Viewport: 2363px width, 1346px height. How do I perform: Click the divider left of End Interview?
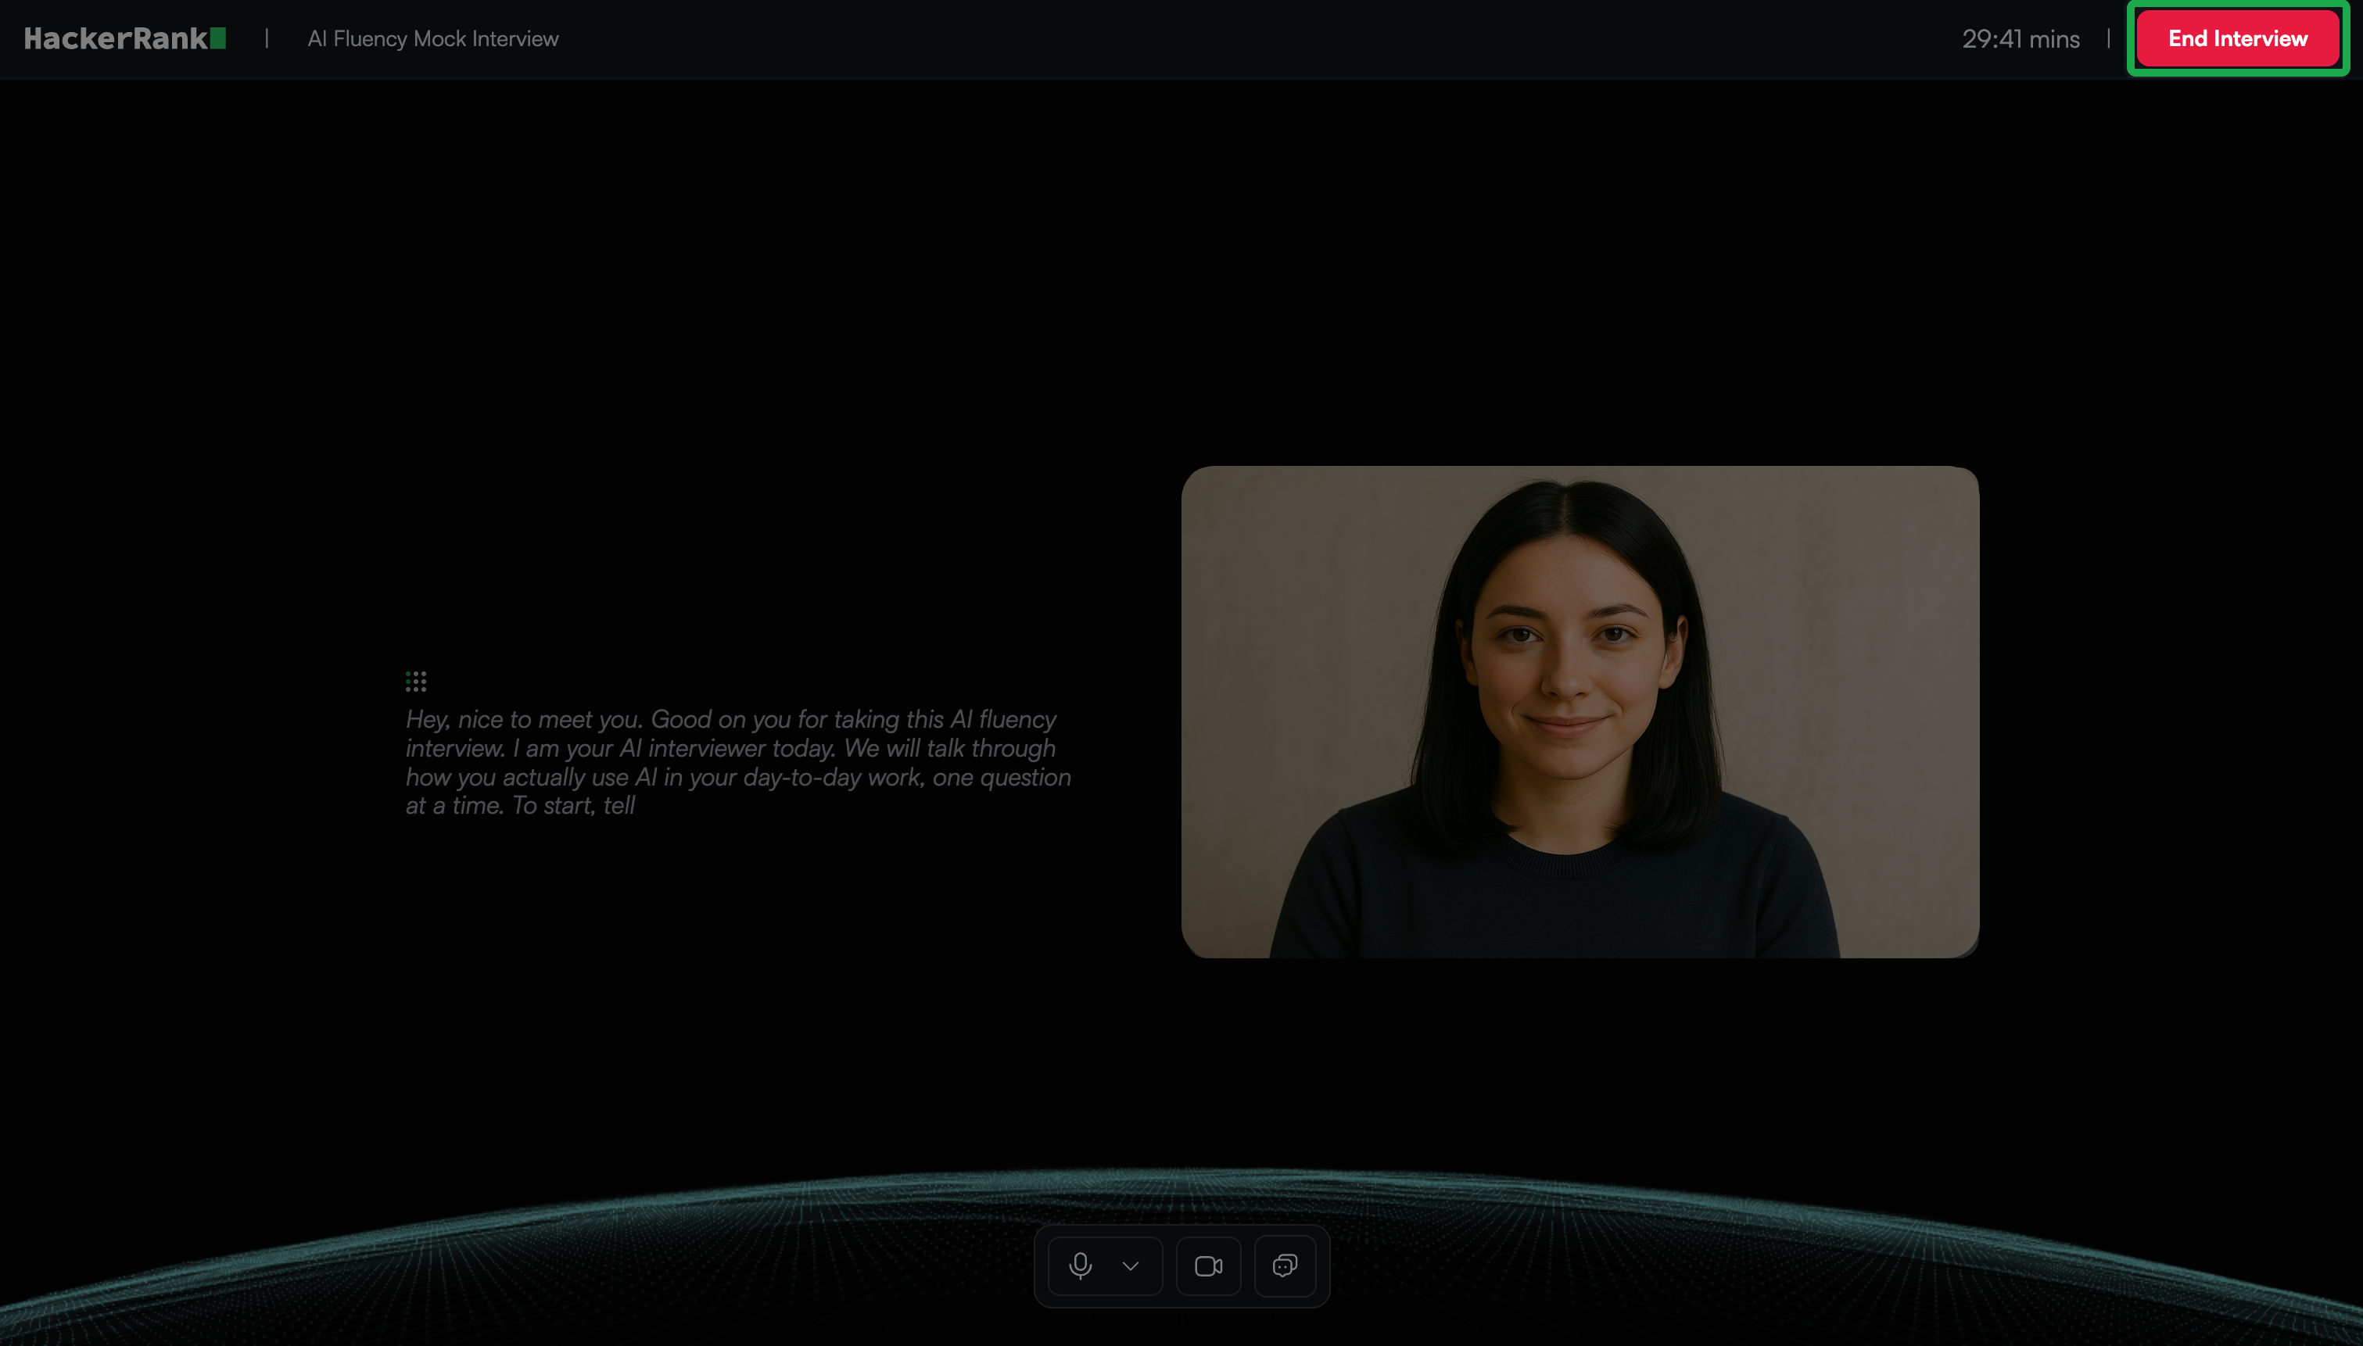[2108, 39]
